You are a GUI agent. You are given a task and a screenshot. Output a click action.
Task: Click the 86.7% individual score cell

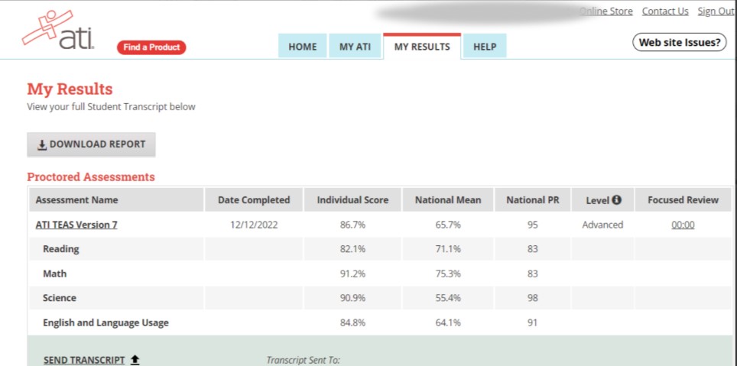pos(352,225)
